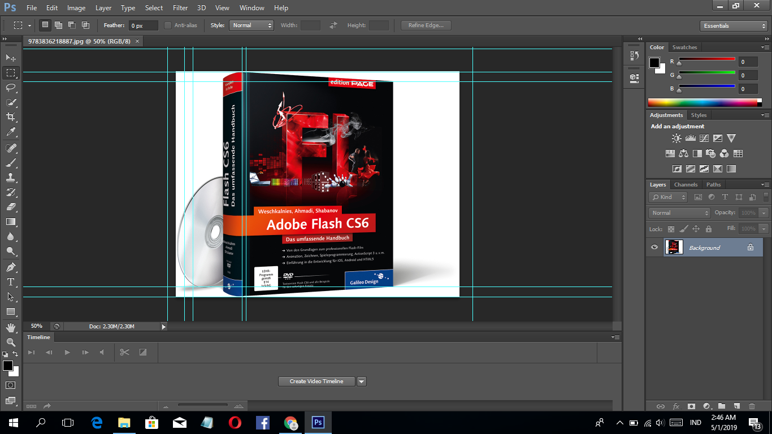The width and height of the screenshot is (772, 434).
Task: Open the Opacity dropdown arrow
Action: [x=764, y=213]
